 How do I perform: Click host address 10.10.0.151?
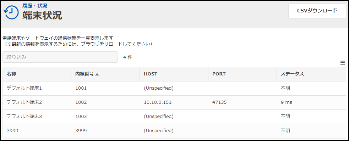pyautogui.click(x=158, y=102)
